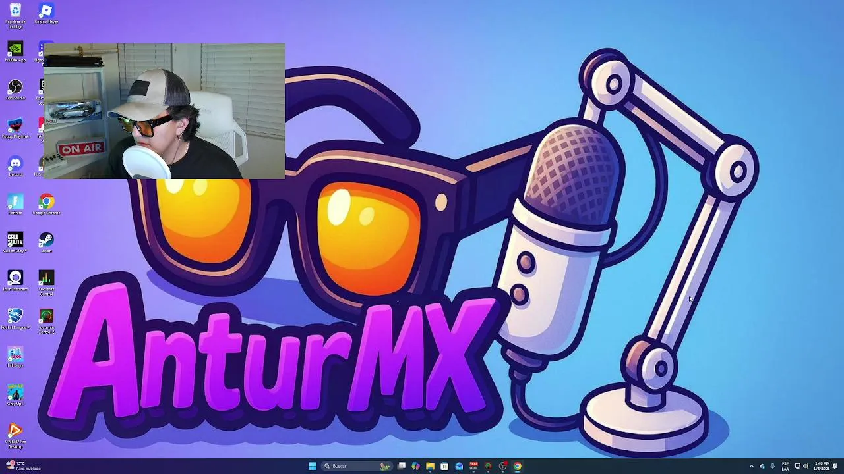Open the Focusrite Control 2 desktop shortcut
The image size is (844, 474).
[46, 321]
